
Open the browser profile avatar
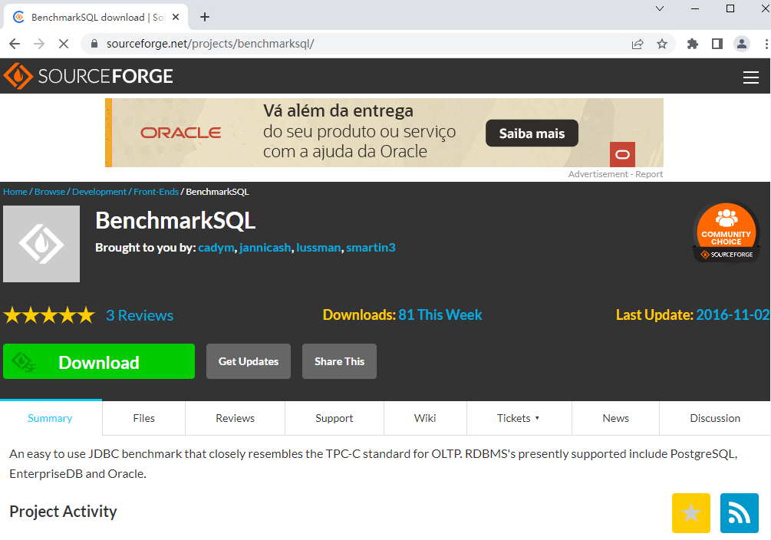pyautogui.click(x=741, y=44)
